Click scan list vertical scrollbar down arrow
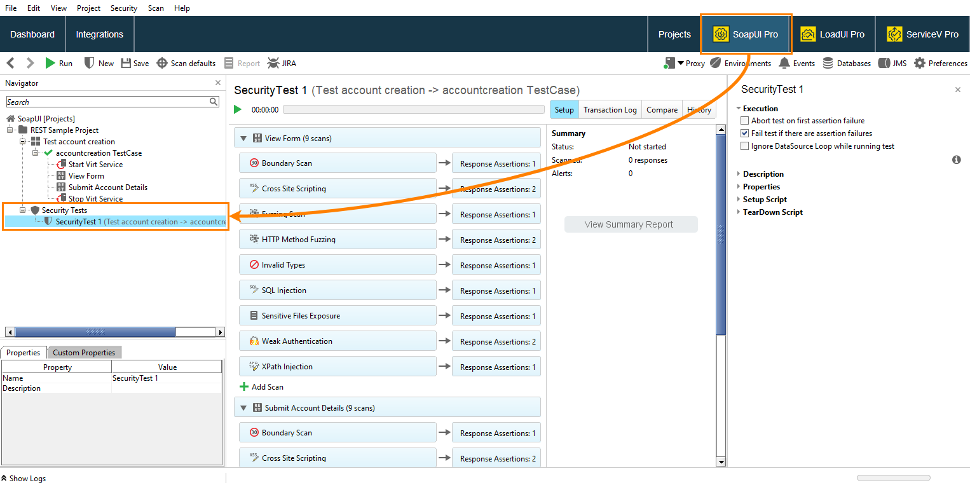This screenshot has height=485, width=970. [x=721, y=461]
